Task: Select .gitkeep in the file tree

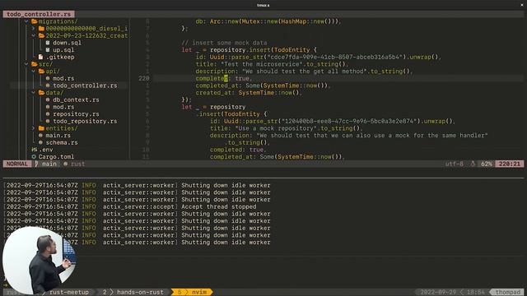Action: [60, 57]
